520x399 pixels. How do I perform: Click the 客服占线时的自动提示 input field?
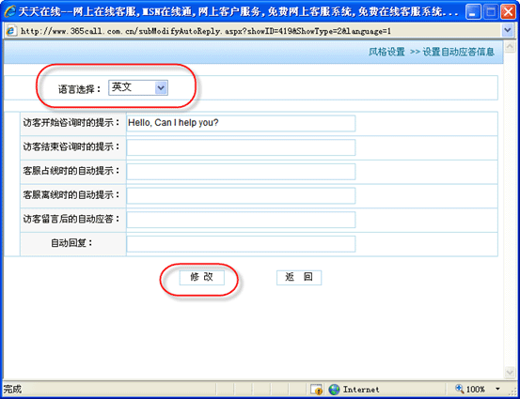tap(241, 172)
